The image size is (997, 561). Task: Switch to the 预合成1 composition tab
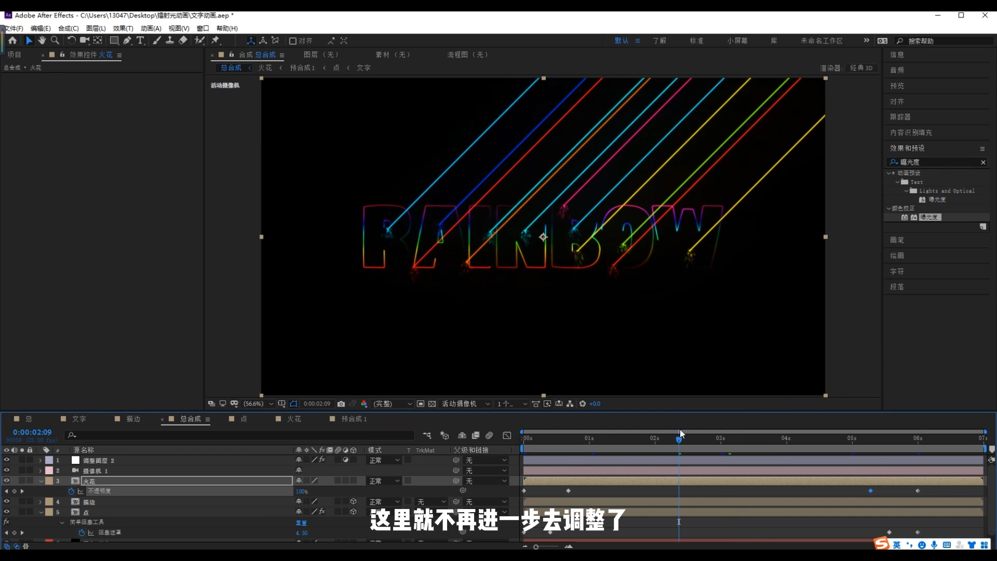pos(355,419)
